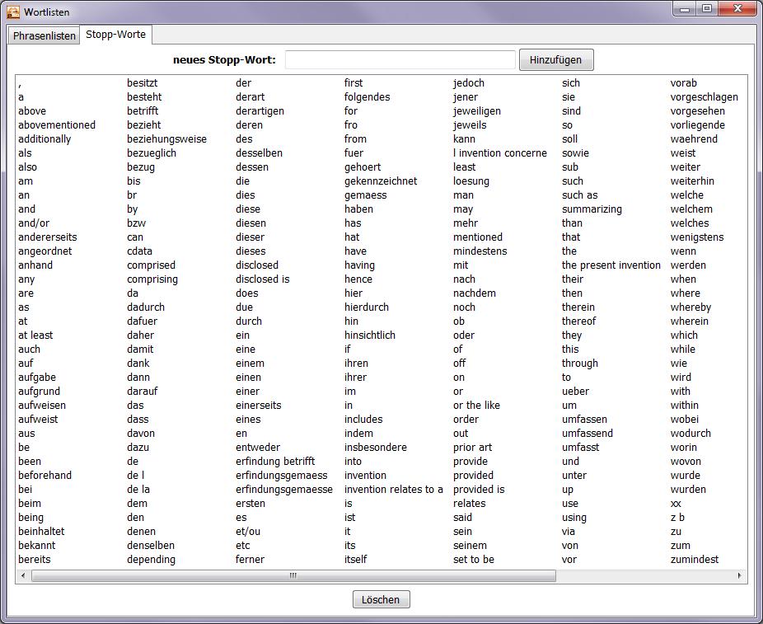Select the stop word 'et/ou'
763x624 pixels.
(x=248, y=532)
